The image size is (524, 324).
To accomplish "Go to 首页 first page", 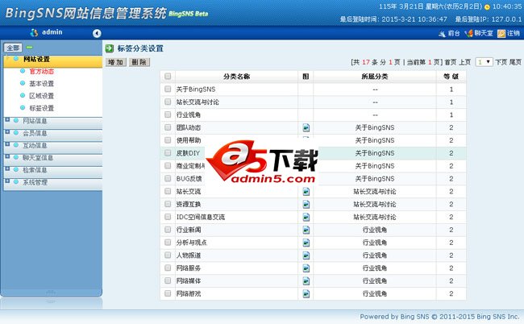I will (450, 62).
